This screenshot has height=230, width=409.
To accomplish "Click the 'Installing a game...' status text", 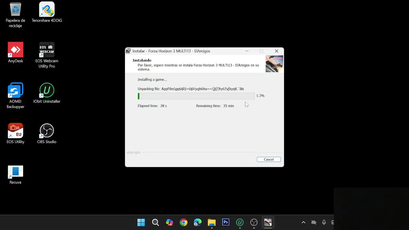I will click(x=152, y=80).
